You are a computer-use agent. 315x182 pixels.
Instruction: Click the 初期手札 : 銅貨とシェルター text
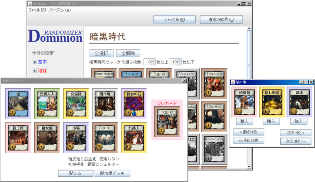coord(94,164)
